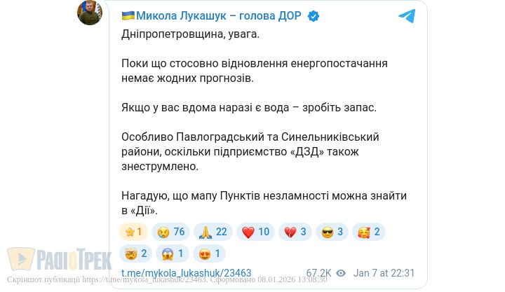Viewport: 505px width, 292px height.
Task: Click the eye views counter icon
Action: point(341,273)
